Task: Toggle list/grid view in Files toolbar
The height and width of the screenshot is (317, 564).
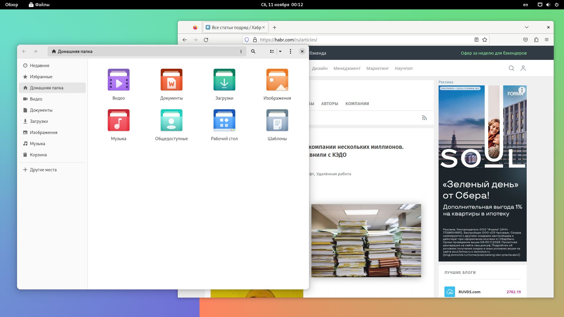Action: pos(272,51)
